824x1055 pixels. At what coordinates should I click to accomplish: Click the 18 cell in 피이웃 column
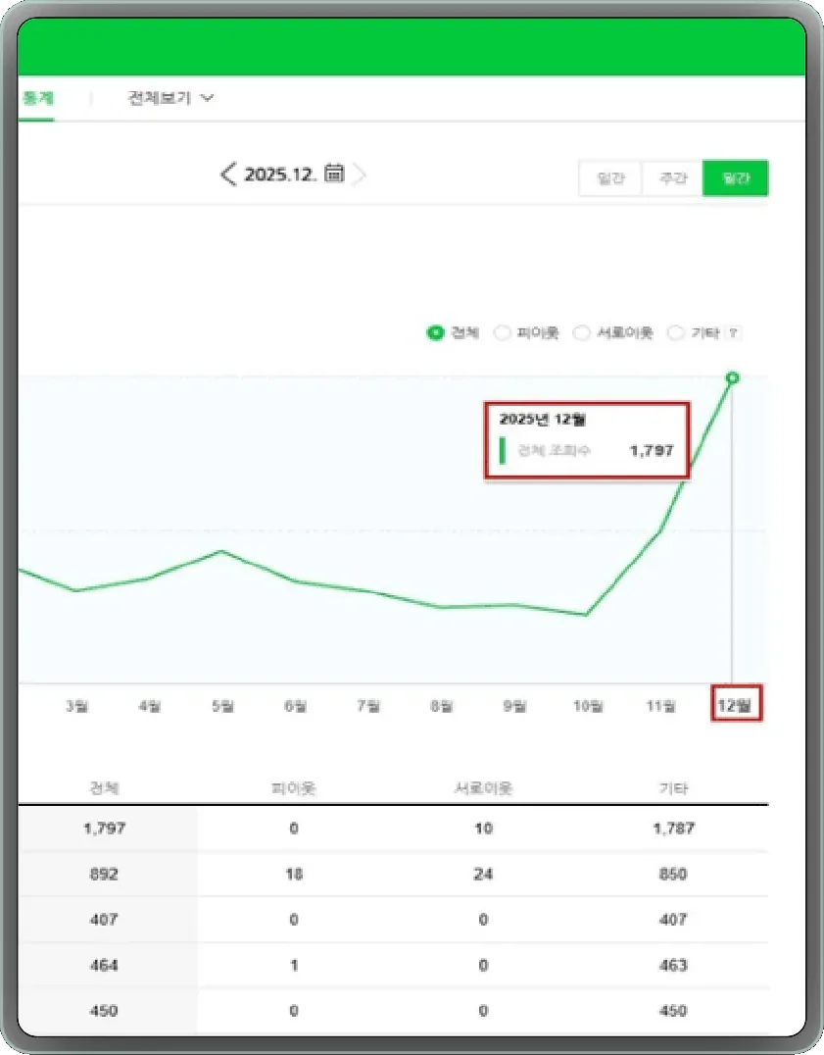pos(294,874)
